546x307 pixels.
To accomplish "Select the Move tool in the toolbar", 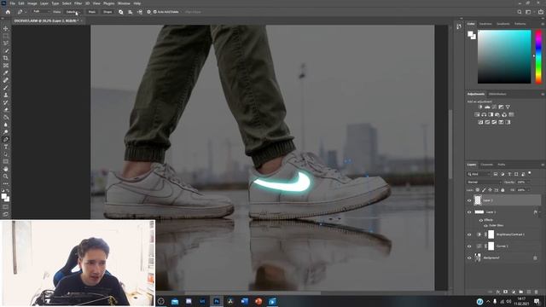I will point(6,28).
